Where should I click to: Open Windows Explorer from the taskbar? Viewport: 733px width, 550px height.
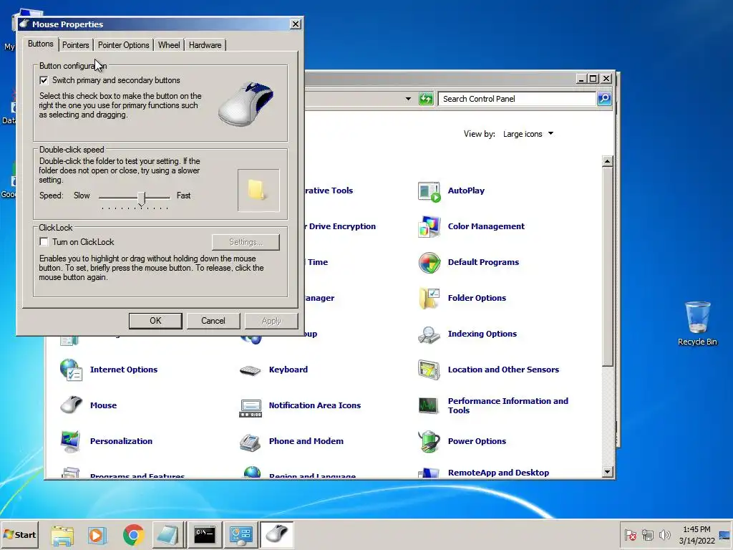click(62, 534)
